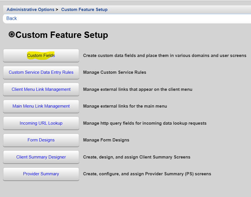
Task: Click the 'Manage Custom Service Rules' description text
Action: point(114,72)
